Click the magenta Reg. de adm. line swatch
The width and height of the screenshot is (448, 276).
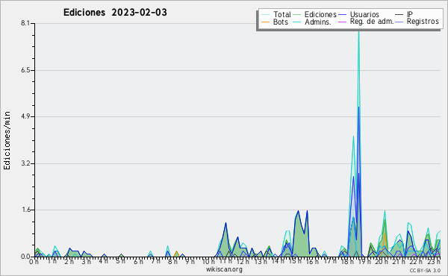pyautogui.click(x=342, y=22)
